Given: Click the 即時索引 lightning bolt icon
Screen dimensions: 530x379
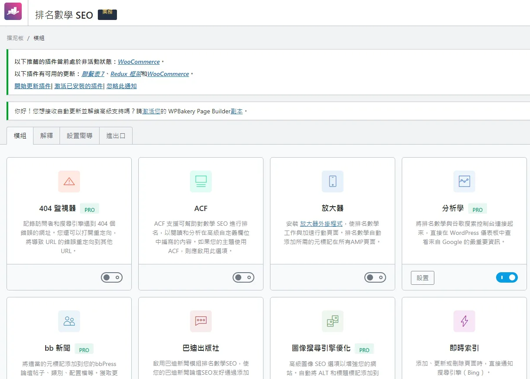Looking at the screenshot, I should (x=464, y=321).
